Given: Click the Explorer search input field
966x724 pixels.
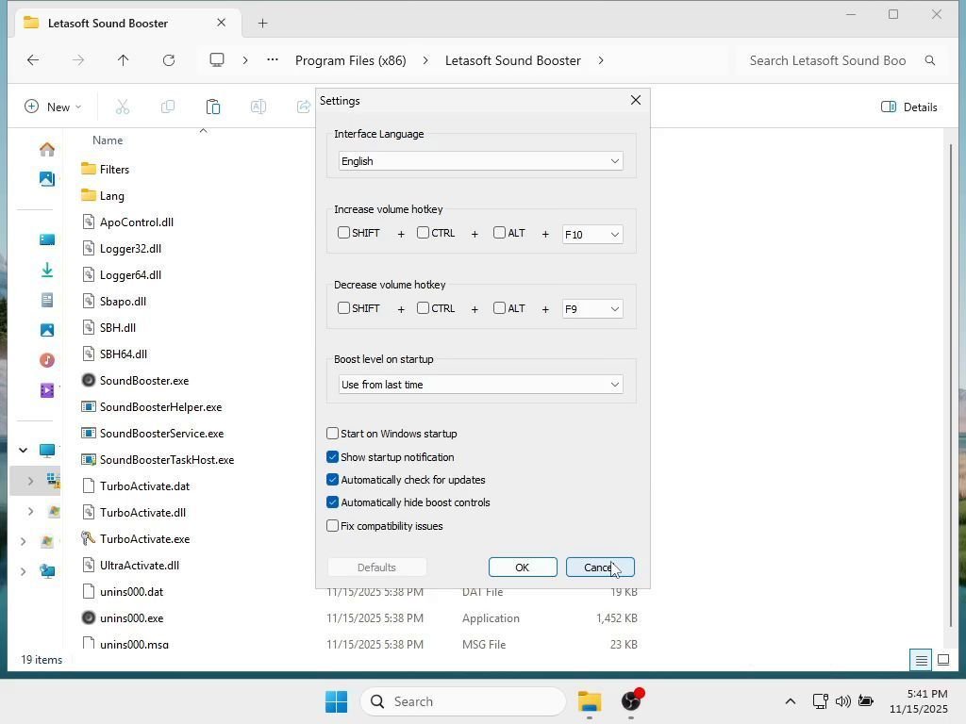Looking at the screenshot, I should point(826,60).
